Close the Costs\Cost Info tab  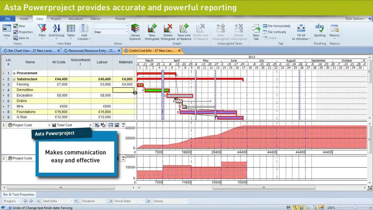tap(179, 50)
